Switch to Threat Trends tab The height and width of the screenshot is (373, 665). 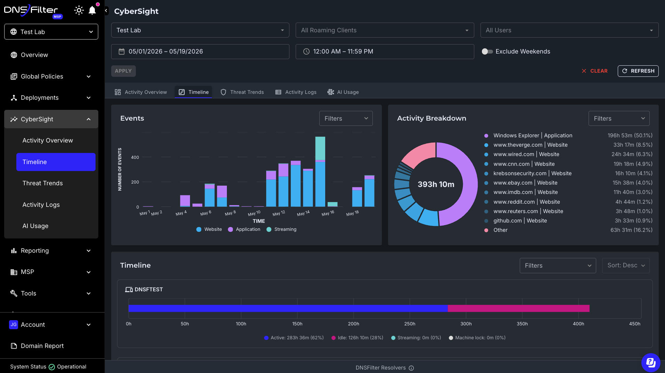pyautogui.click(x=242, y=92)
